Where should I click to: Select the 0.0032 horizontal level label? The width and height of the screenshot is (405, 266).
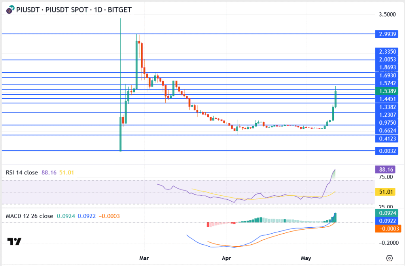388,151
